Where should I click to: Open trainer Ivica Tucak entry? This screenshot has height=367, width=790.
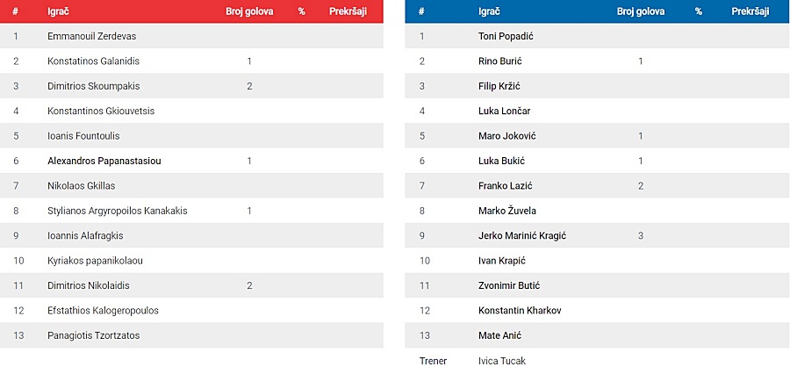coord(502,361)
